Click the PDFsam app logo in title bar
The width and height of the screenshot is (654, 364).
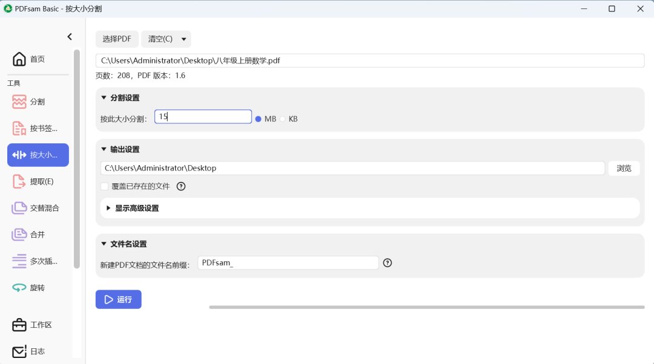coord(8,8)
